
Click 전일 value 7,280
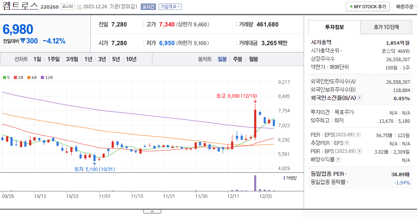[119, 24]
